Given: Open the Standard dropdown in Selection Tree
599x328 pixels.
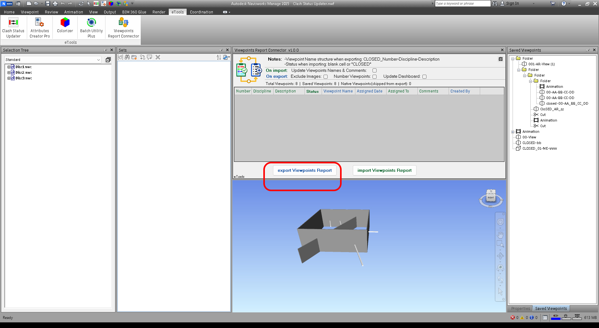Looking at the screenshot, I should pyautogui.click(x=53, y=60).
